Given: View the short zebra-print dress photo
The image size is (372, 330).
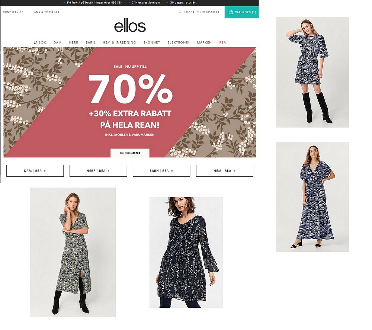Looking at the screenshot, I should coord(312,72).
